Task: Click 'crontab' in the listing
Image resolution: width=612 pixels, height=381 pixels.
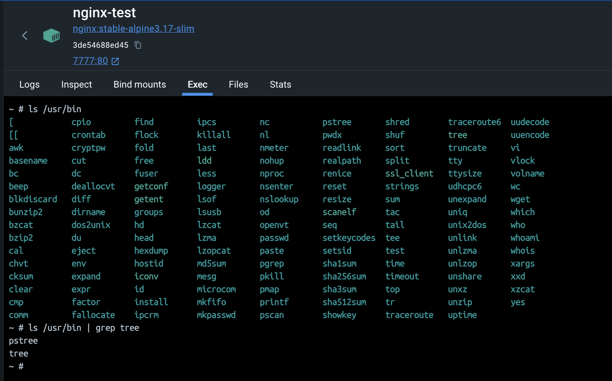Action: [x=88, y=135]
